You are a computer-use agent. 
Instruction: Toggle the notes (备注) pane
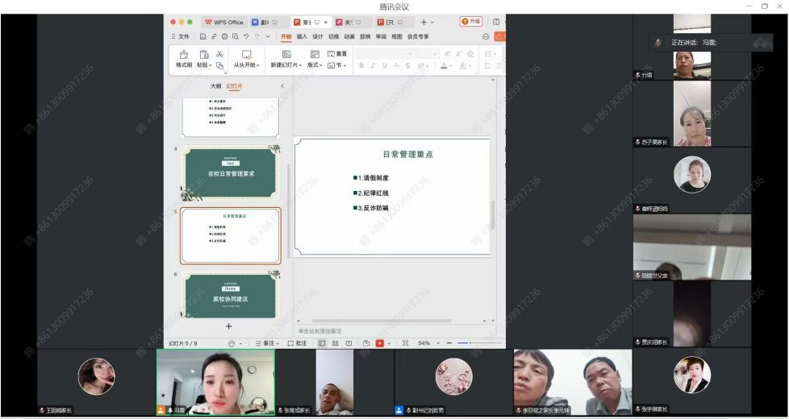(x=266, y=342)
